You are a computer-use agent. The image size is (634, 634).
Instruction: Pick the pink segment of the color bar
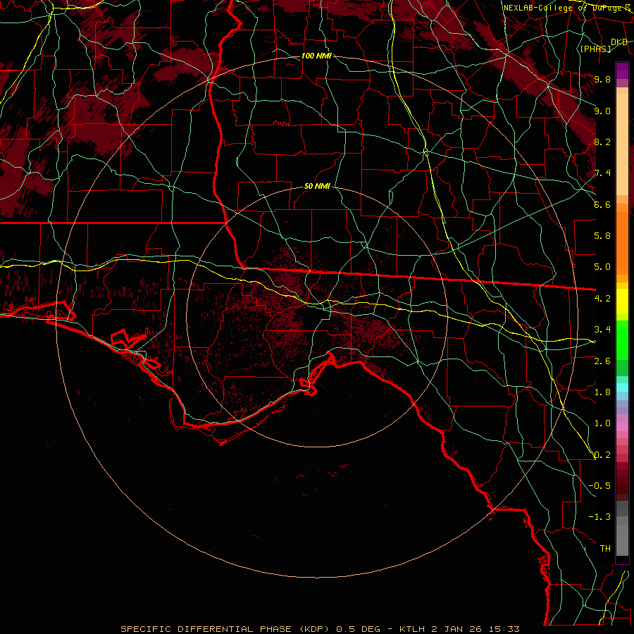pos(622,427)
